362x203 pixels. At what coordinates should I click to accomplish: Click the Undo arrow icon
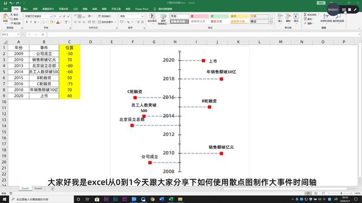[x=11, y=3]
